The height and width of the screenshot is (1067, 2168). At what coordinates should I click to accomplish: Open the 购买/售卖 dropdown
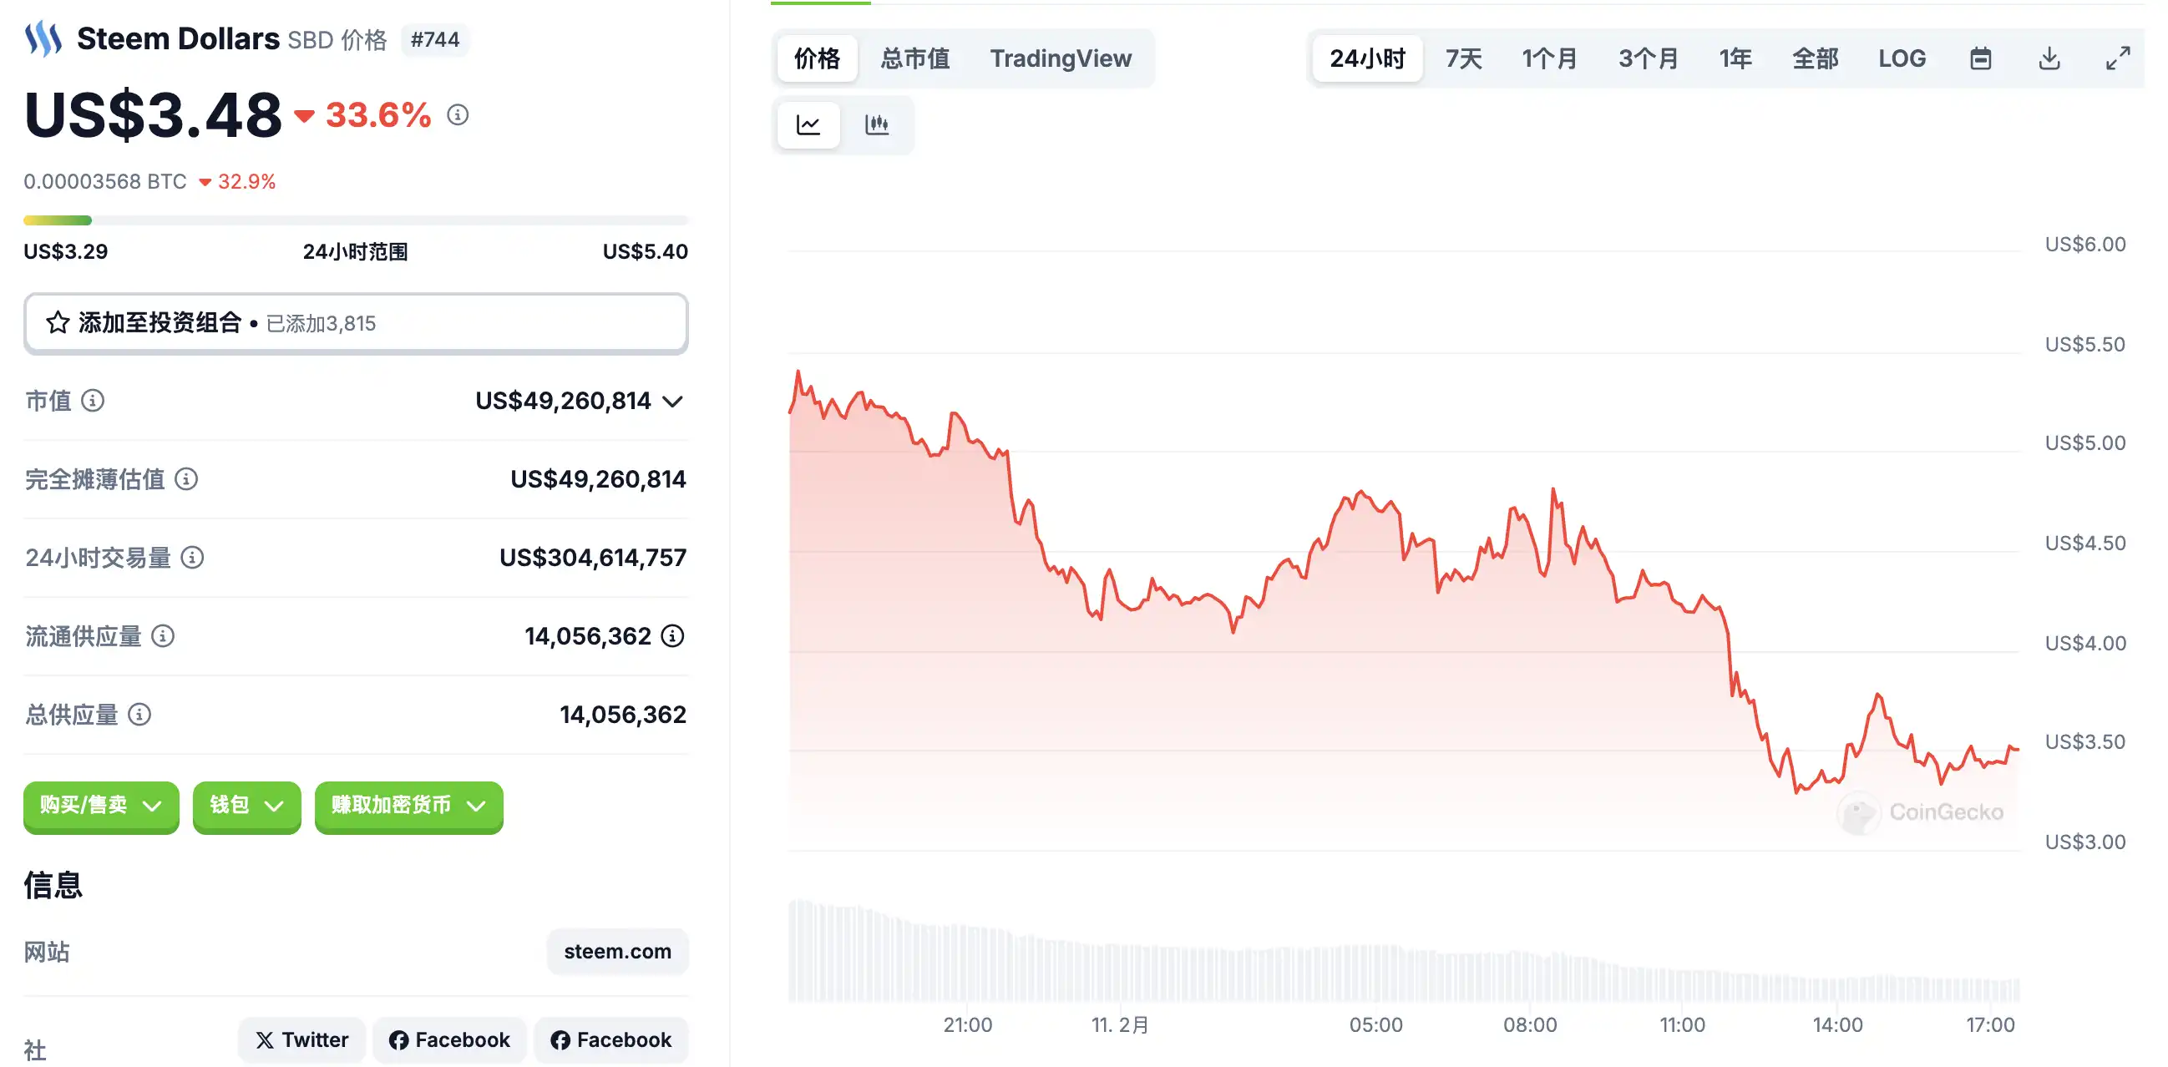point(101,806)
